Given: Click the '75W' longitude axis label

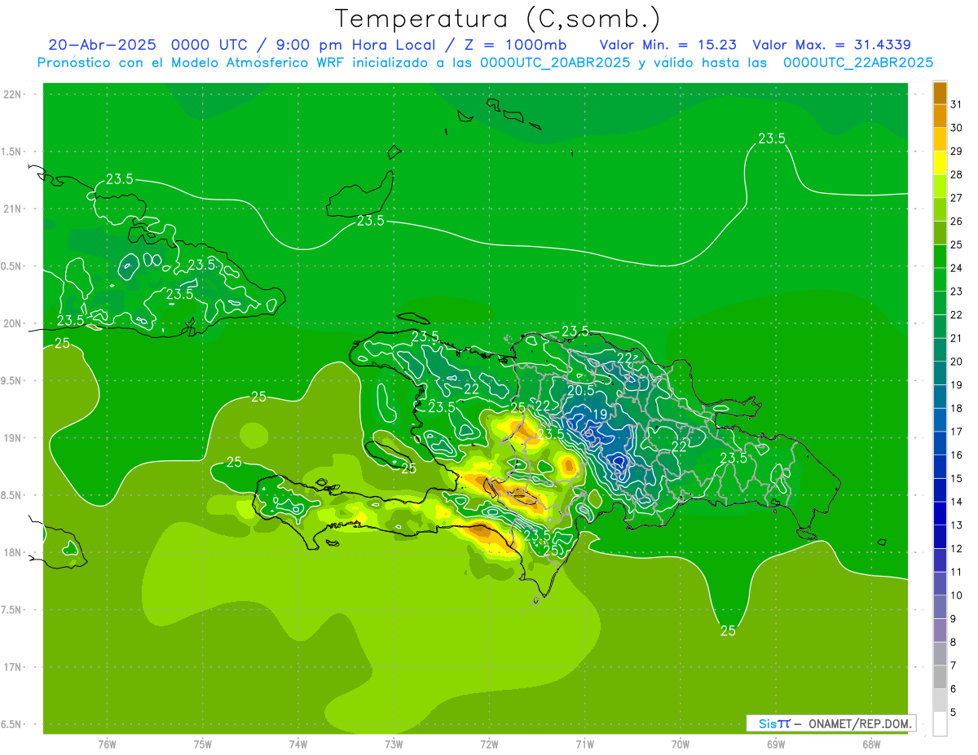Looking at the screenshot, I should tap(202, 744).
